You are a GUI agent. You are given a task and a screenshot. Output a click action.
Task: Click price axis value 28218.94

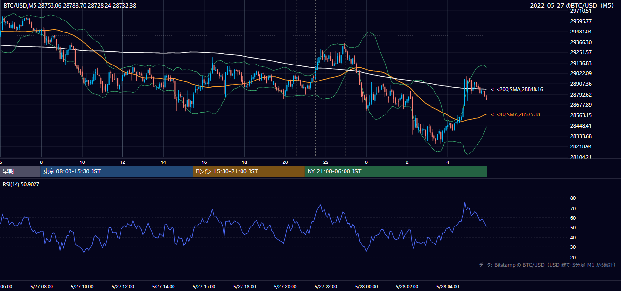point(581,146)
